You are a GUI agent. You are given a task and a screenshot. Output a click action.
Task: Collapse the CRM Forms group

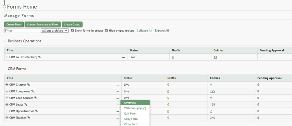click(x=5, y=69)
